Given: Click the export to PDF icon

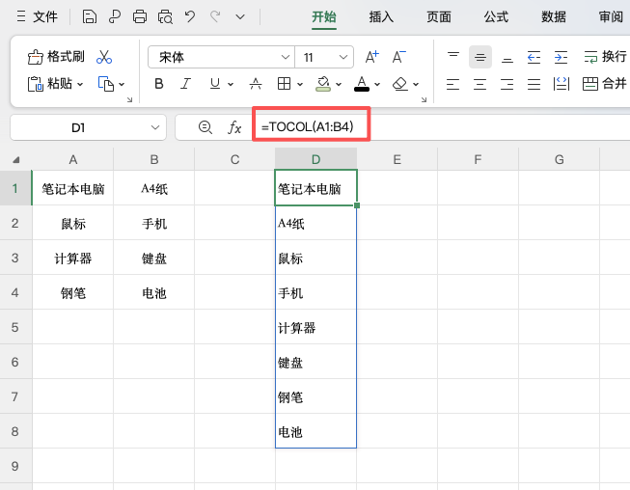Looking at the screenshot, I should click(x=115, y=16).
